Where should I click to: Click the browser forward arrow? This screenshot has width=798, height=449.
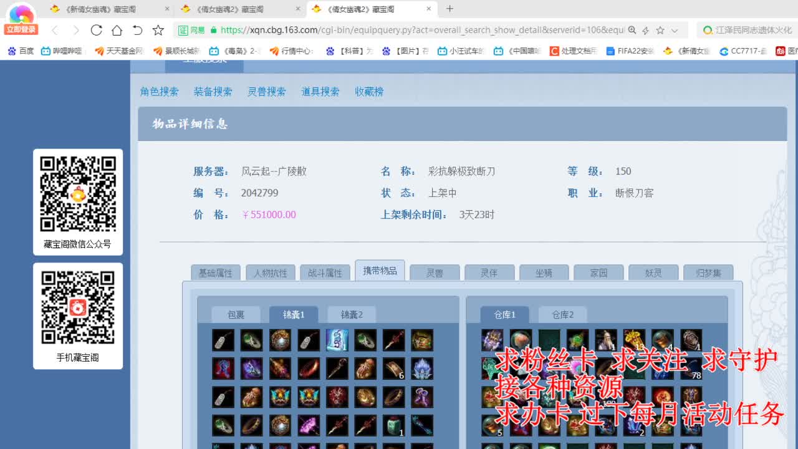(x=75, y=30)
